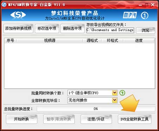Start conversion with 开始转换 button
The width and height of the screenshot is (159, 131).
pyautogui.click(x=21, y=119)
